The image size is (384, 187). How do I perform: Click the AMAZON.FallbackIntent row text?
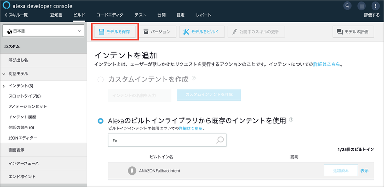tap(159, 171)
